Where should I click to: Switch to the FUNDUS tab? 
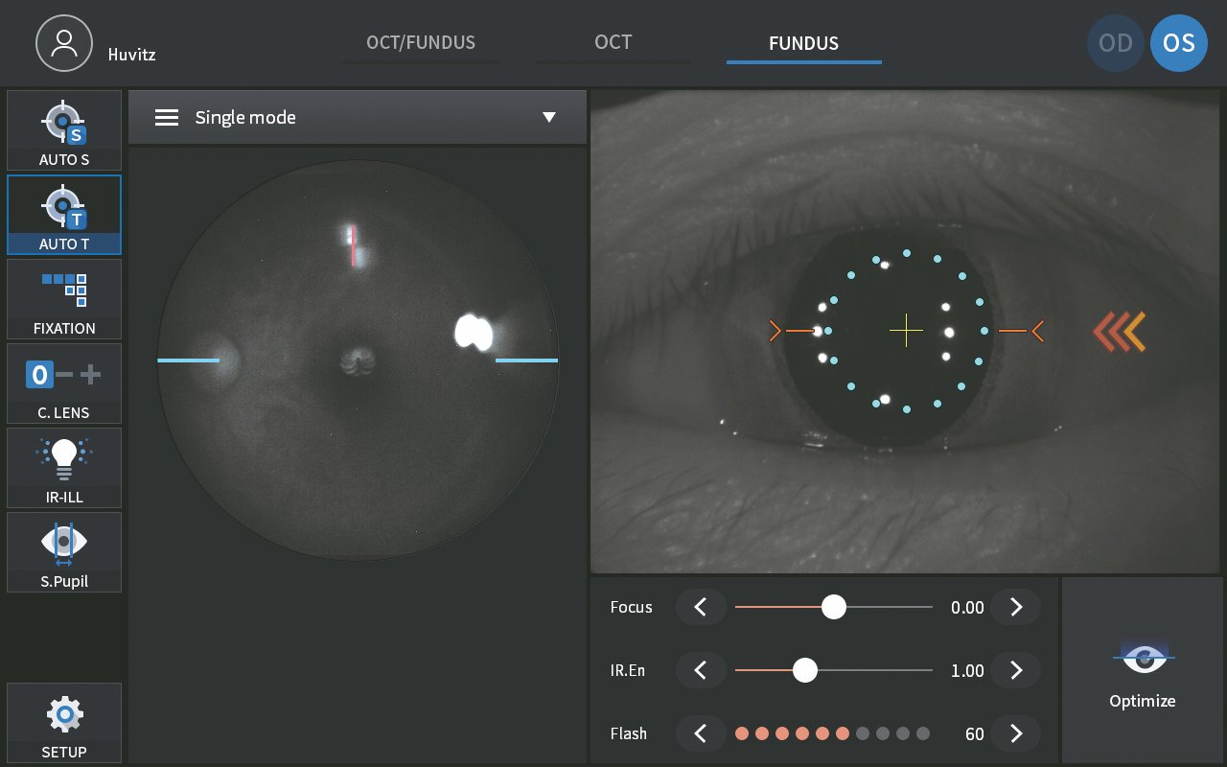tap(803, 44)
